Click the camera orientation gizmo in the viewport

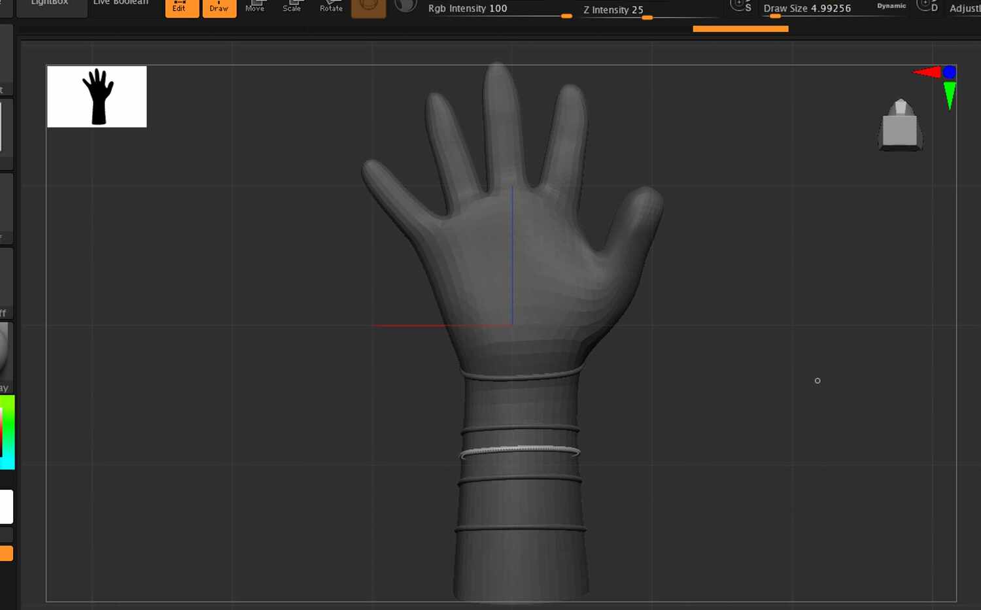tap(901, 124)
